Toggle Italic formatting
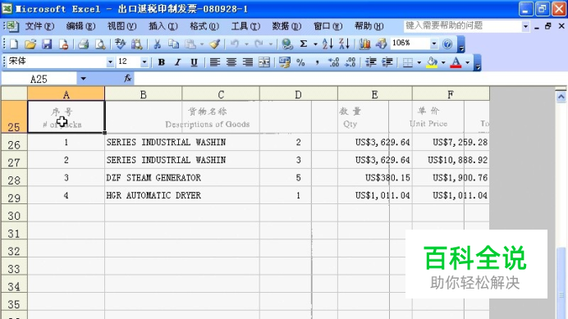Screen dimensions: 568x319 pyautogui.click(x=177, y=62)
